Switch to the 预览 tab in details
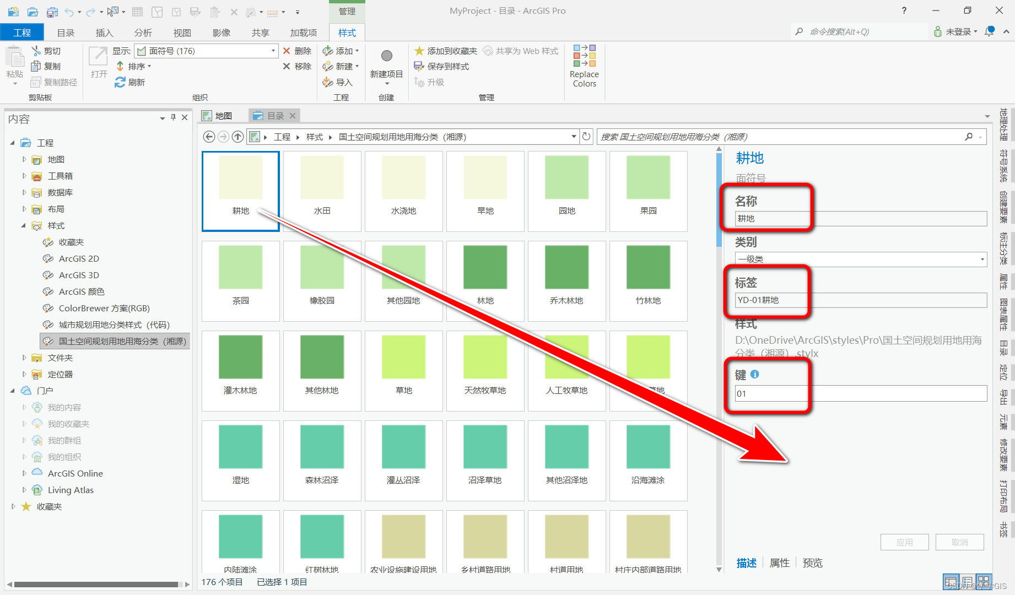1015x595 pixels. click(x=812, y=562)
